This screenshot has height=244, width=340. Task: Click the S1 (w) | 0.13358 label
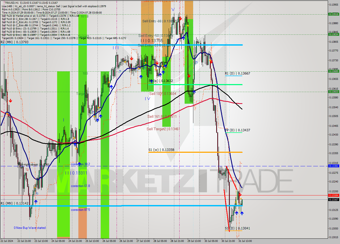161,150
